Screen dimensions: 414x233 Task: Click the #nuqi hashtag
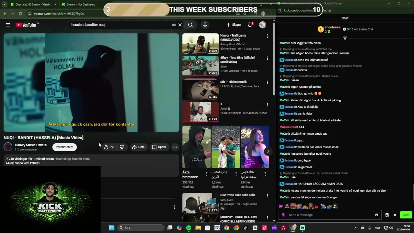[x=87, y=159]
